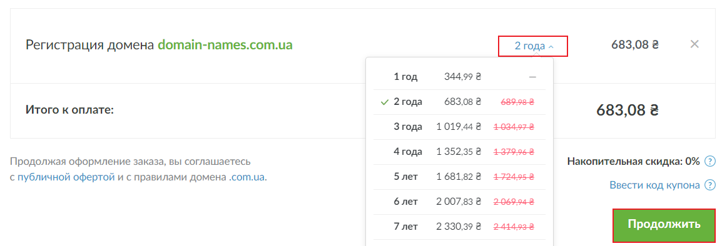Pick the 6 лет registration period

click(460, 202)
